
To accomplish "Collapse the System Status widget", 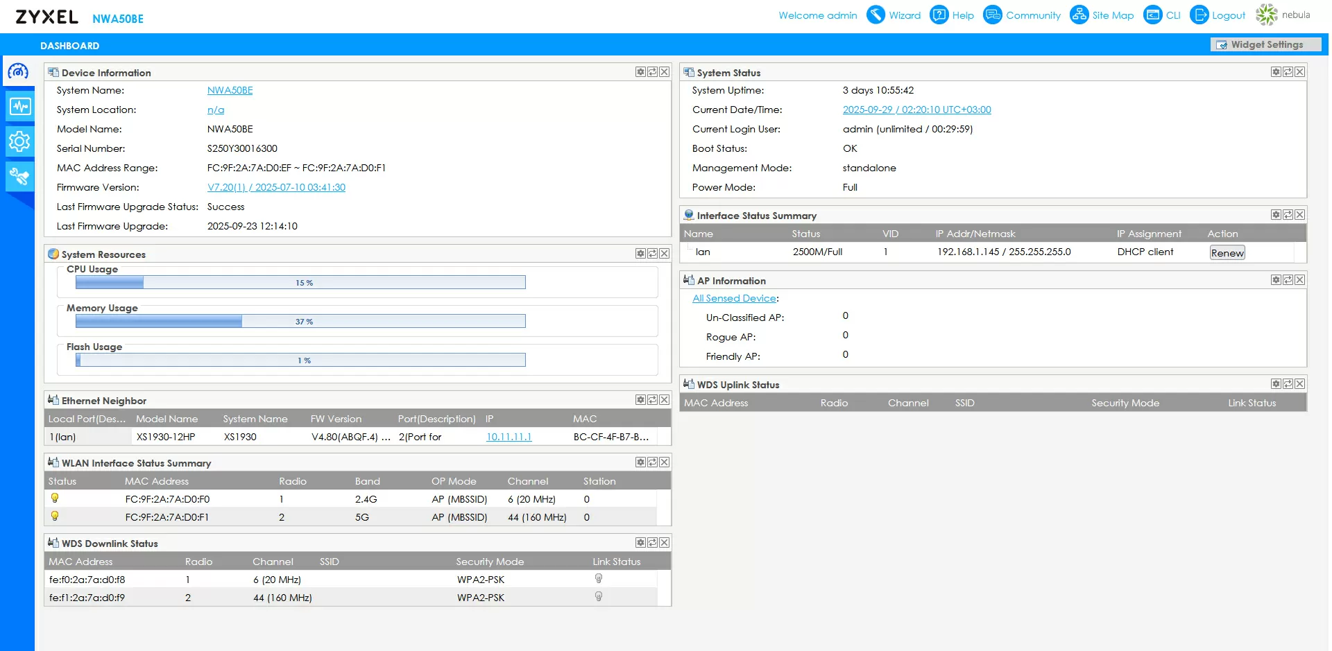I will 1276,72.
